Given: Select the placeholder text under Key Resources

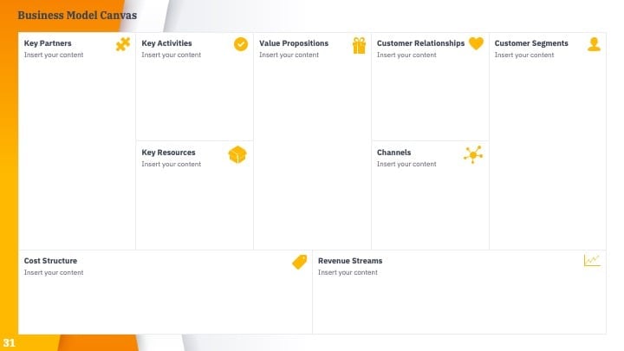Looking at the screenshot, I should pyautogui.click(x=171, y=164).
